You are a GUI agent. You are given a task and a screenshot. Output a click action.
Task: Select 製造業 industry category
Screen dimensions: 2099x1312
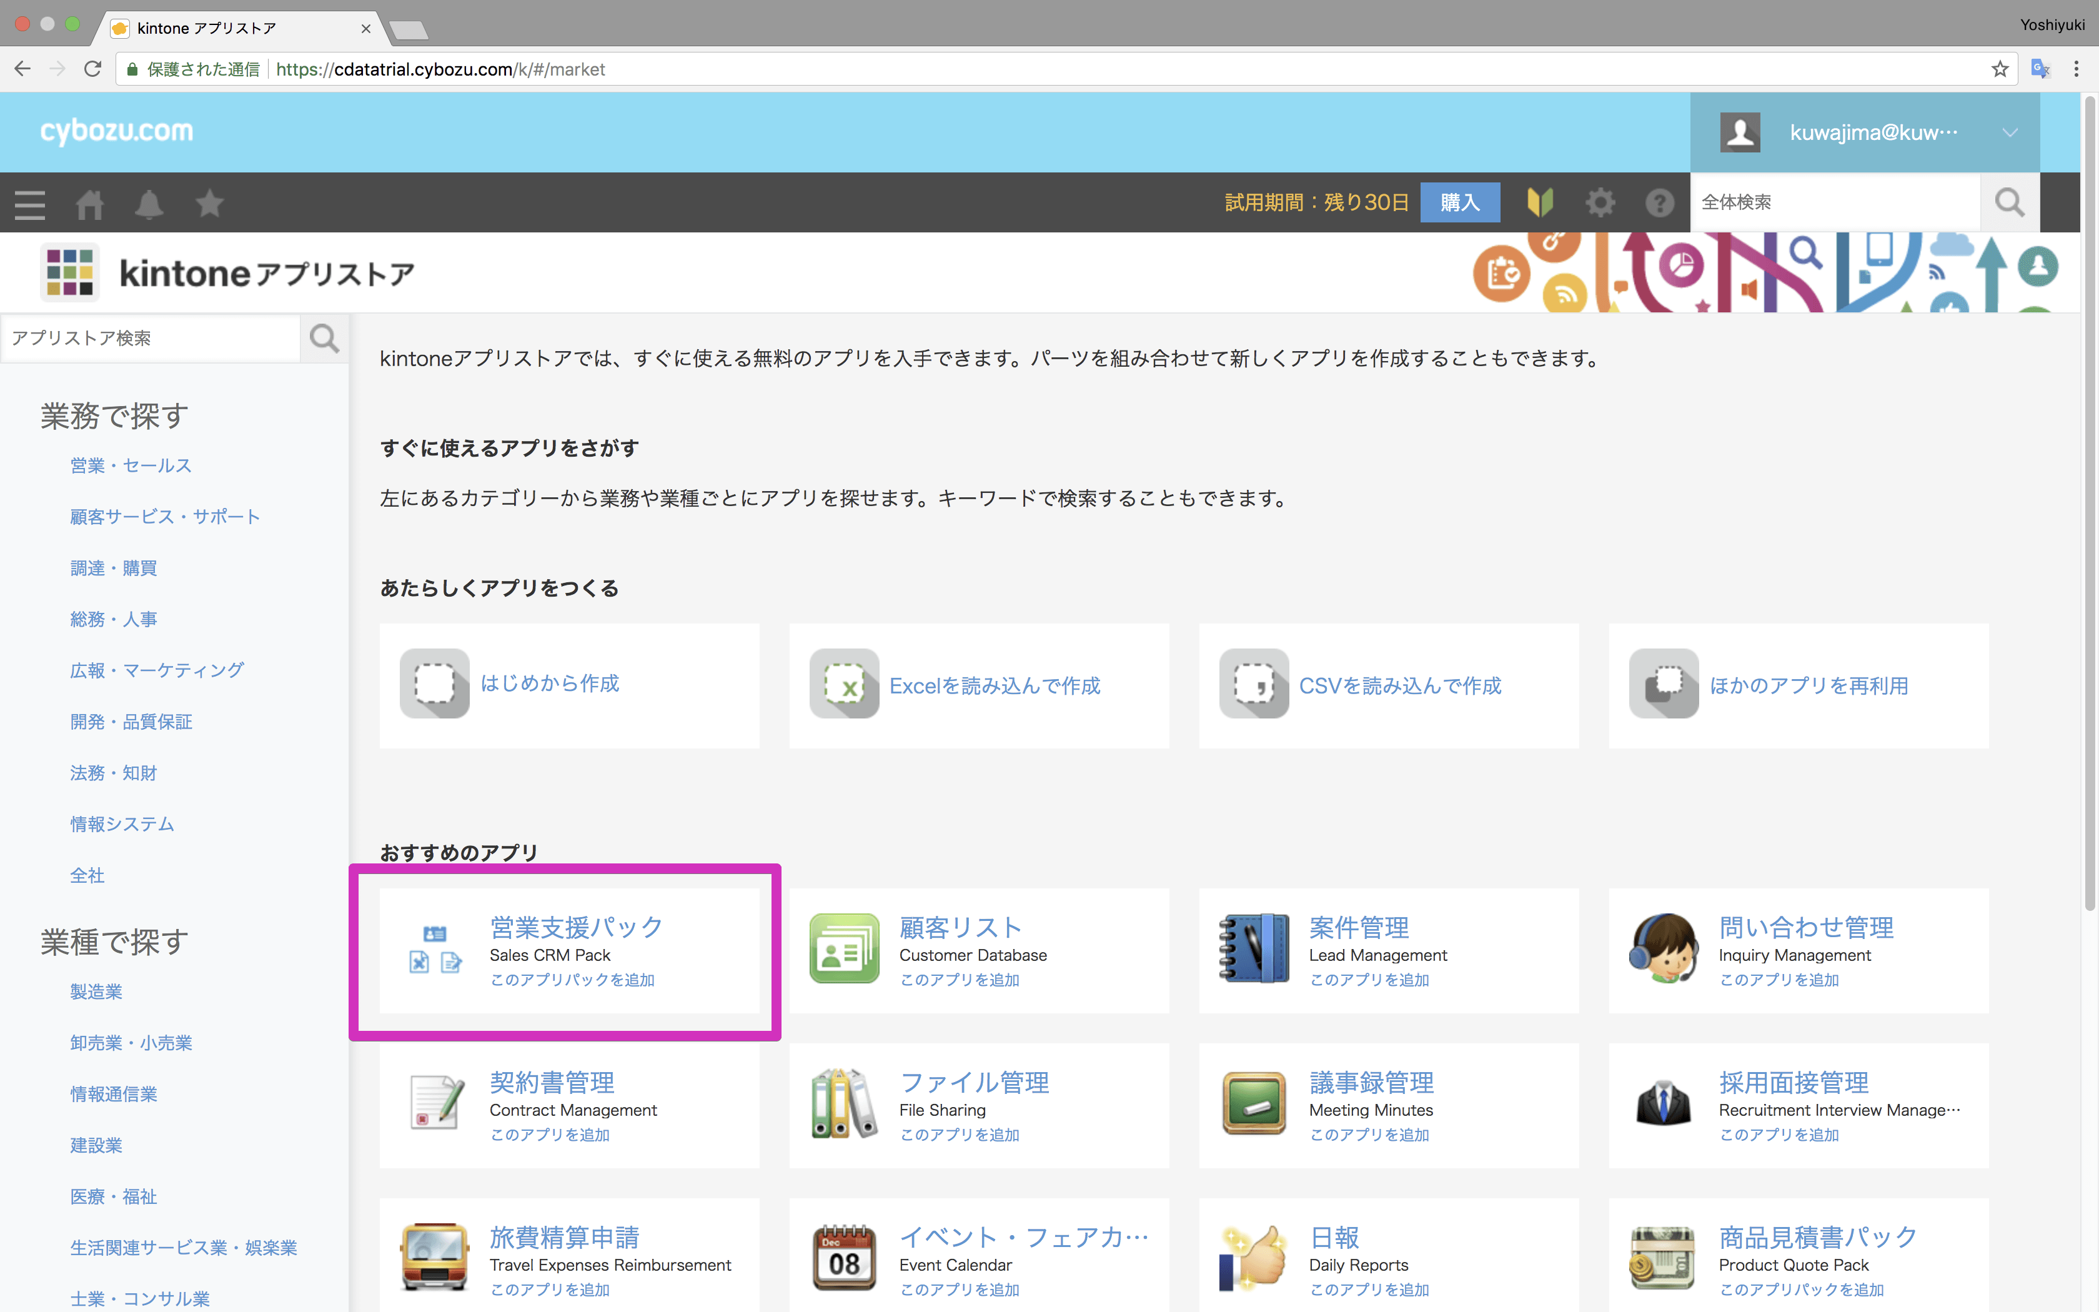click(96, 992)
